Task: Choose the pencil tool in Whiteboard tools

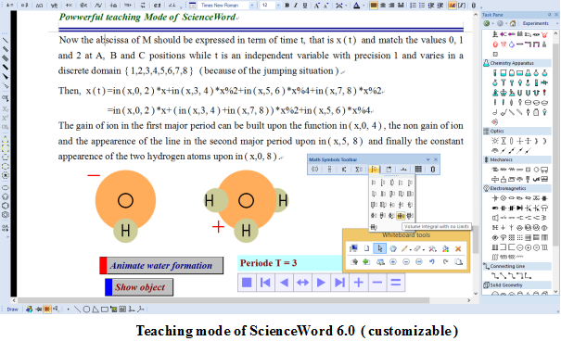Action: click(x=404, y=248)
